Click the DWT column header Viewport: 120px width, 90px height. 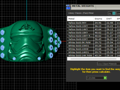(110, 19)
